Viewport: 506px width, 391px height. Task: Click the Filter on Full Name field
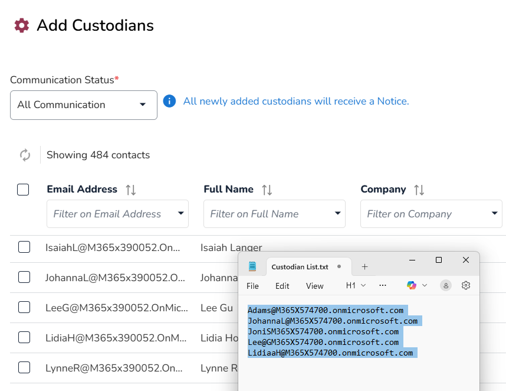268,214
